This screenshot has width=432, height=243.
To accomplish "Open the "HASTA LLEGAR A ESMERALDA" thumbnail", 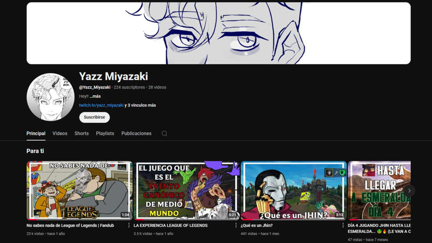I will tap(379, 190).
